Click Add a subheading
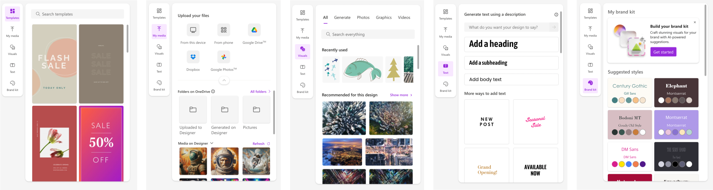Viewport: 713px width, 190px height. coord(511,63)
